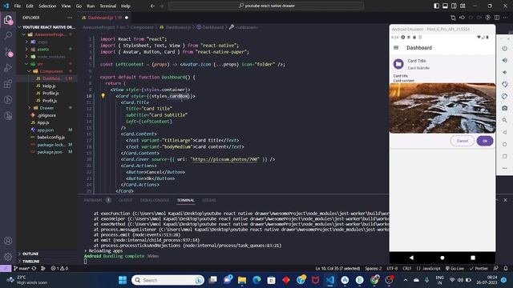Open customize layout button

[x=463, y=6]
